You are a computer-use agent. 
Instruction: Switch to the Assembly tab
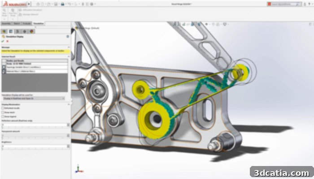tap(6, 24)
